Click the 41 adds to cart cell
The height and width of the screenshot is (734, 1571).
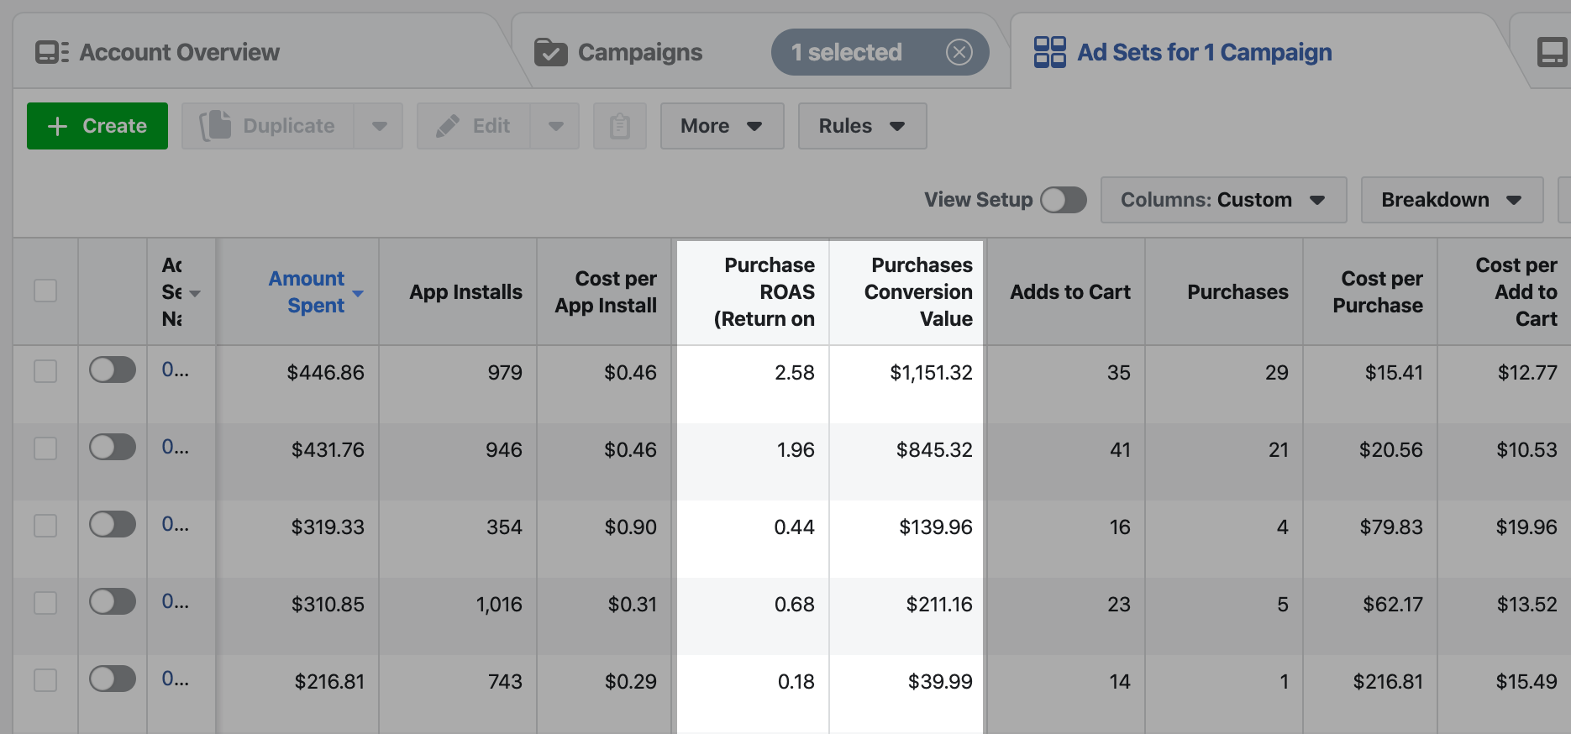[1120, 450]
